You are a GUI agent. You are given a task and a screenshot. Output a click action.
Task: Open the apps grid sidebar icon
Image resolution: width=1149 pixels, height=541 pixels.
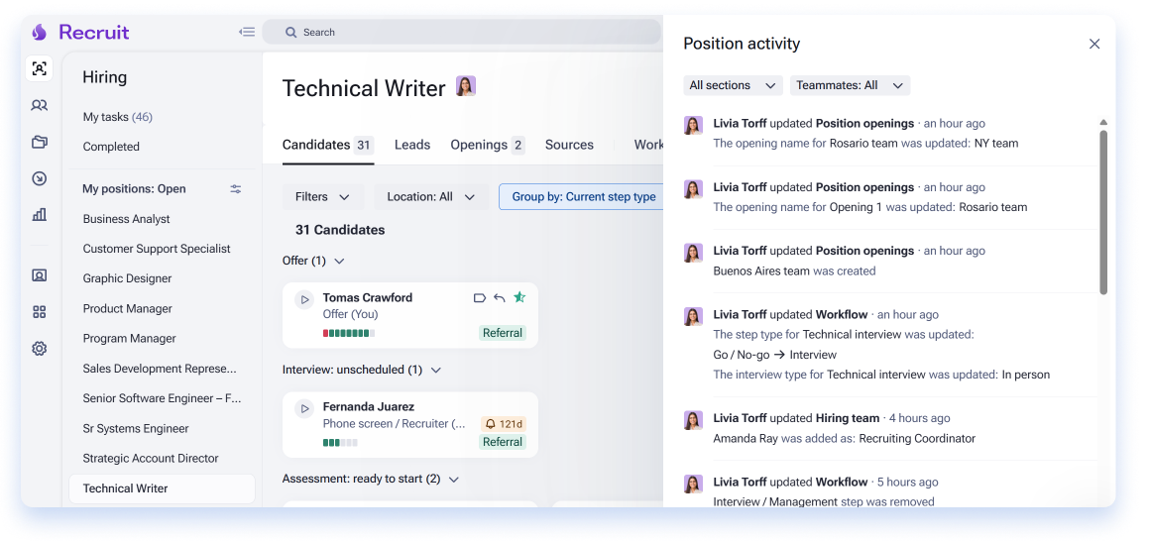[x=40, y=312]
